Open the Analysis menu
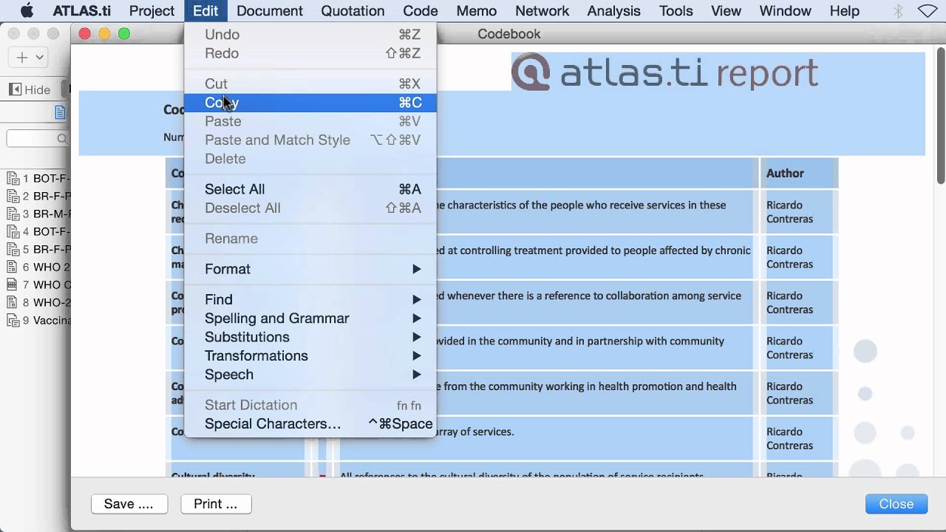The height and width of the screenshot is (532, 946). coord(613,11)
